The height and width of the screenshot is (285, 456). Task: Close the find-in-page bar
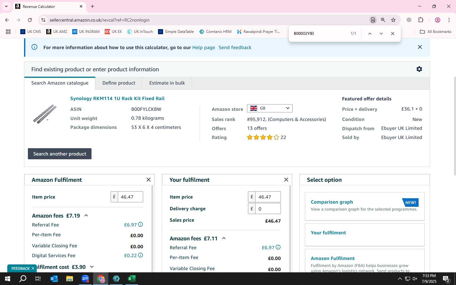(393, 34)
